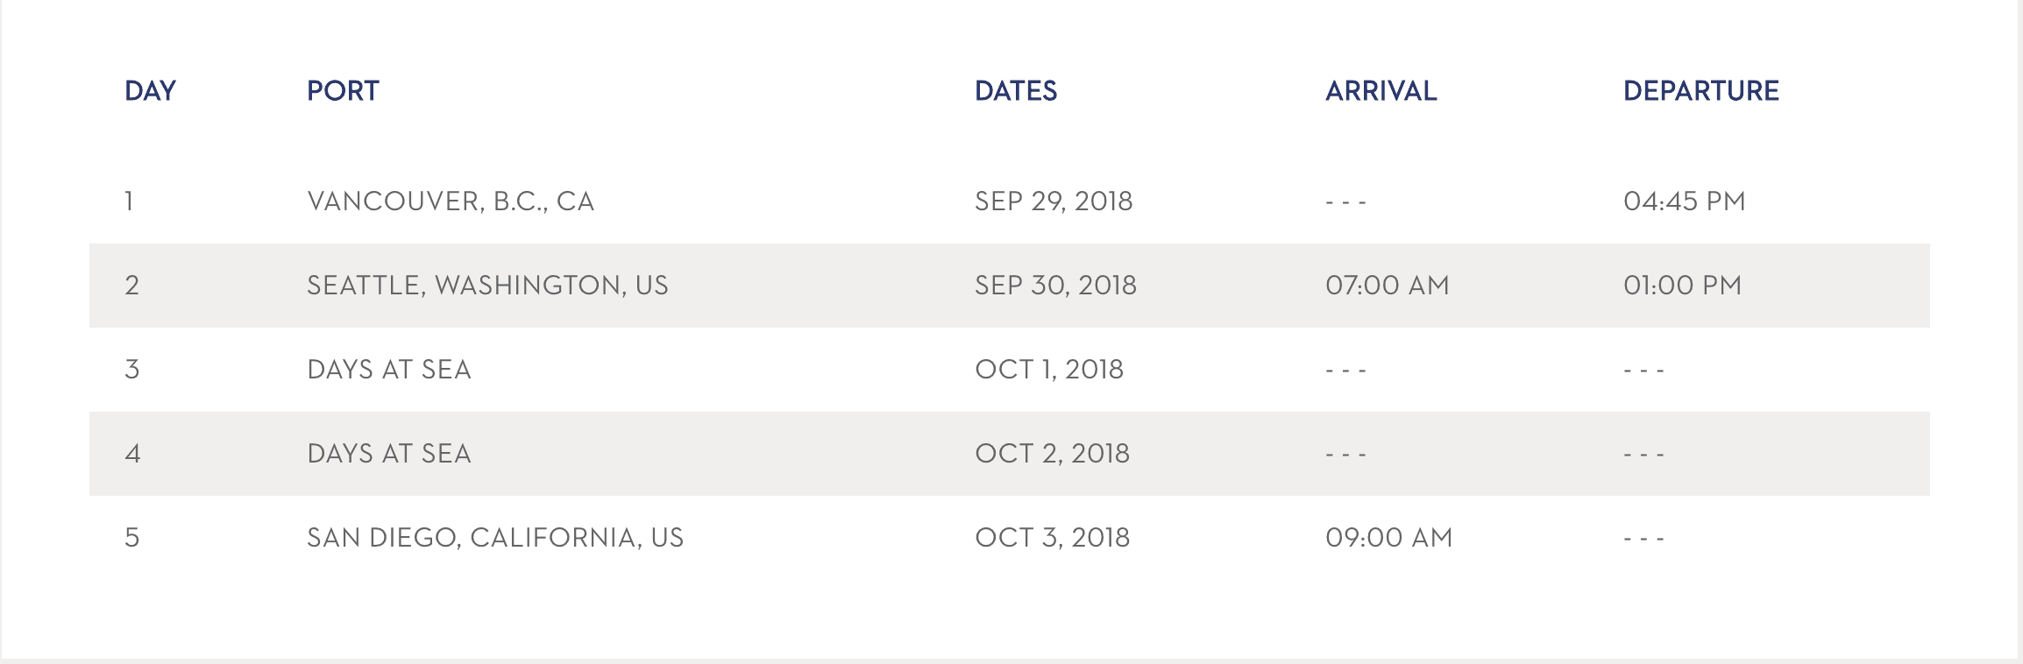This screenshot has height=664, width=2023.
Task: Click the 04:45 PM departure time
Action: coord(1684,201)
